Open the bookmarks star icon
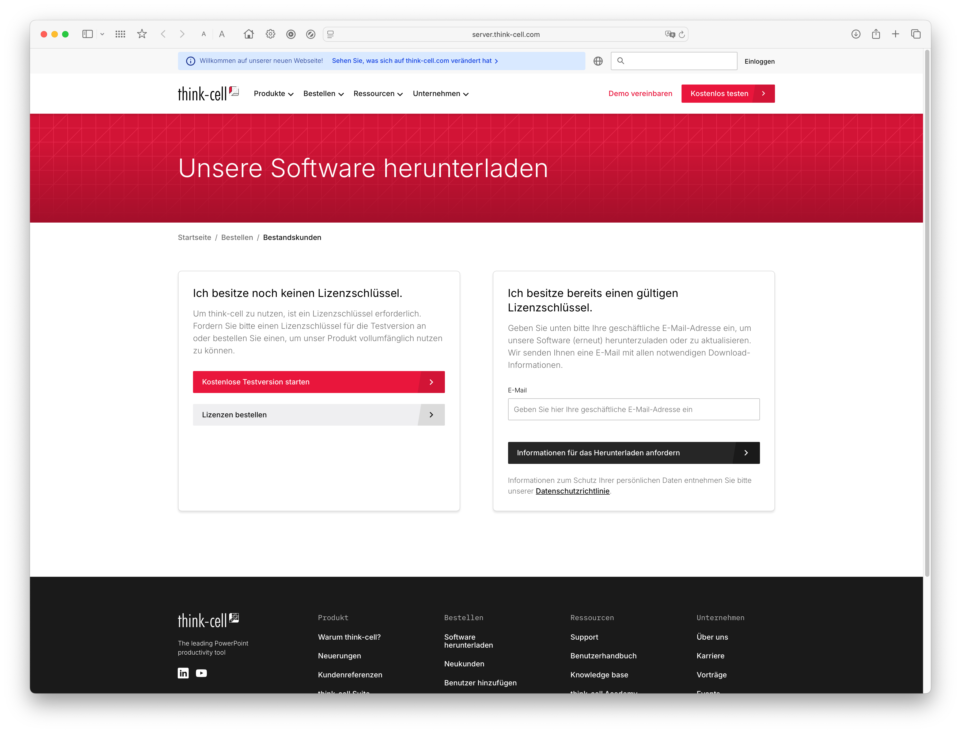This screenshot has width=961, height=733. pos(142,34)
